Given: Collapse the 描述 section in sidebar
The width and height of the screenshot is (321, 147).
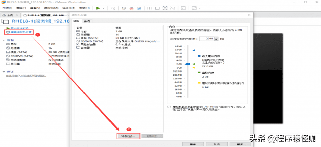Looking at the screenshot, I should (4, 72).
